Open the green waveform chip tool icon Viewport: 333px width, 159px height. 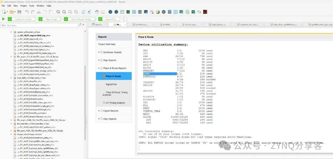(x=128, y=12)
